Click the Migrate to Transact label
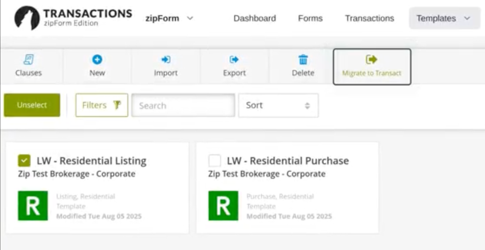 coord(372,73)
